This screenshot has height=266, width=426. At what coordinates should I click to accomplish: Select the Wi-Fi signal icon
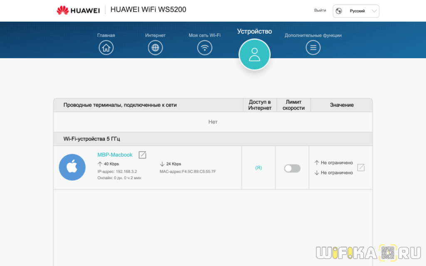[x=204, y=48]
